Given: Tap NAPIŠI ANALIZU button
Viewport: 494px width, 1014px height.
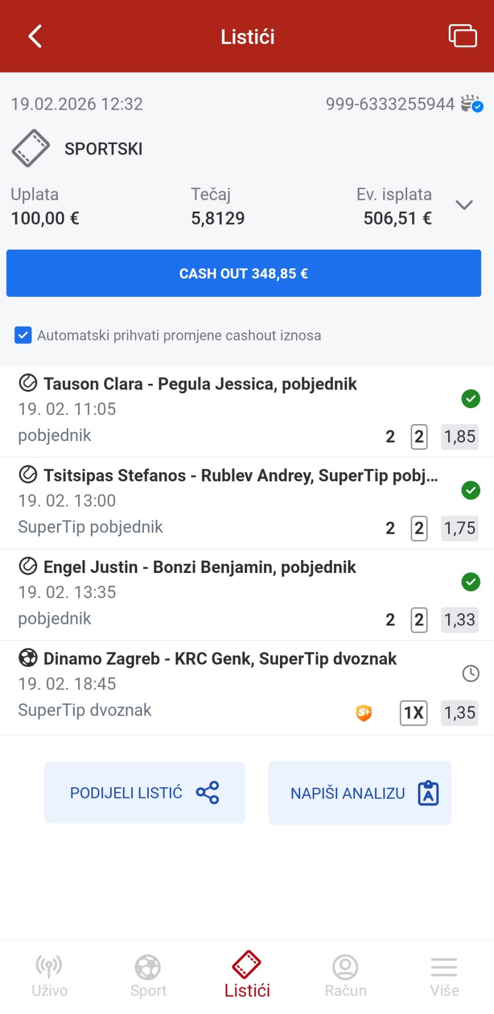Looking at the screenshot, I should click(360, 793).
